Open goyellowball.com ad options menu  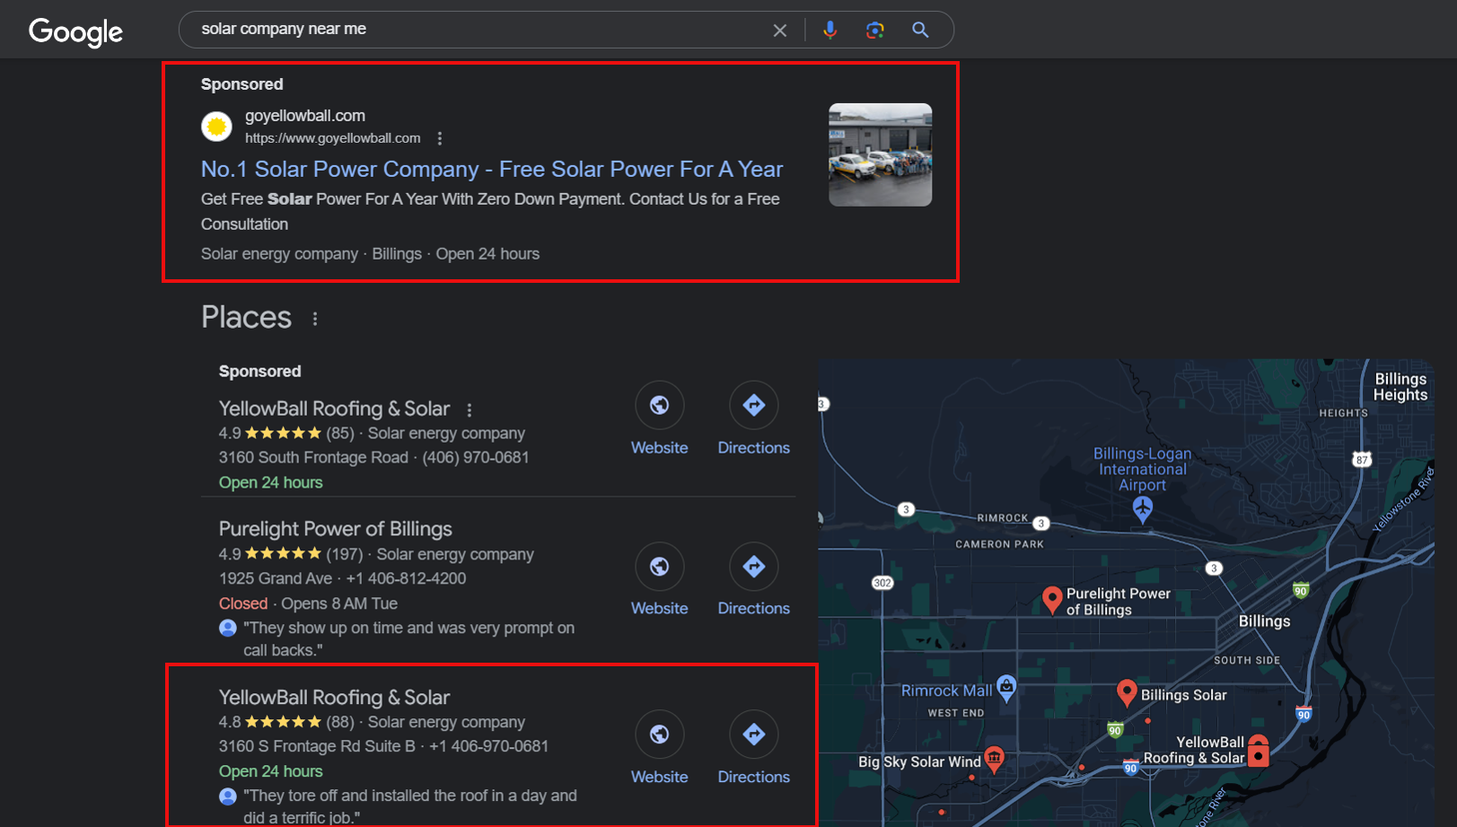pos(440,138)
